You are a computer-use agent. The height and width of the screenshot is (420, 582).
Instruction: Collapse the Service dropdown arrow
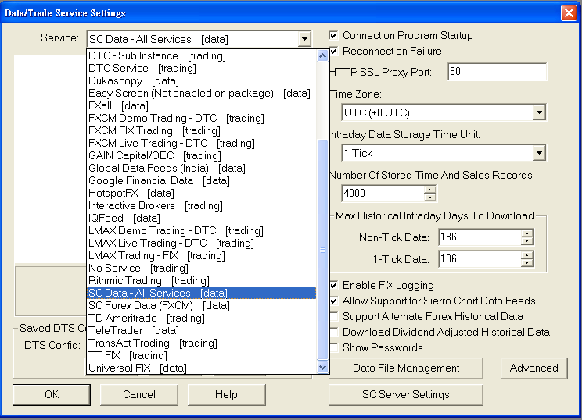coord(304,39)
